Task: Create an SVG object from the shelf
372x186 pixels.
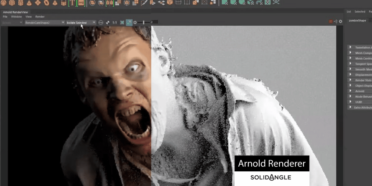Action: click(81, 3)
